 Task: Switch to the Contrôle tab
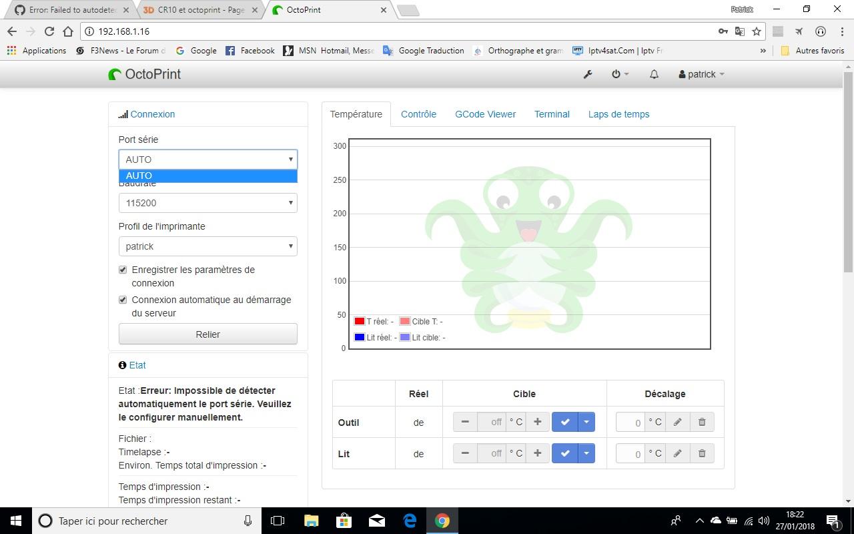pos(418,114)
